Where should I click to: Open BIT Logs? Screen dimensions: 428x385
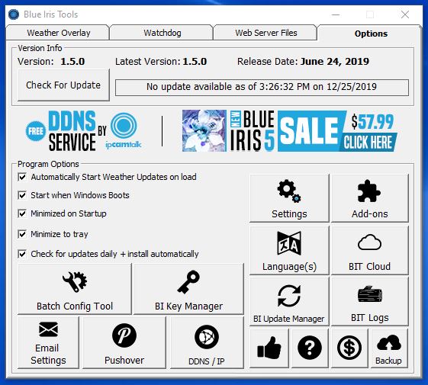click(x=369, y=301)
